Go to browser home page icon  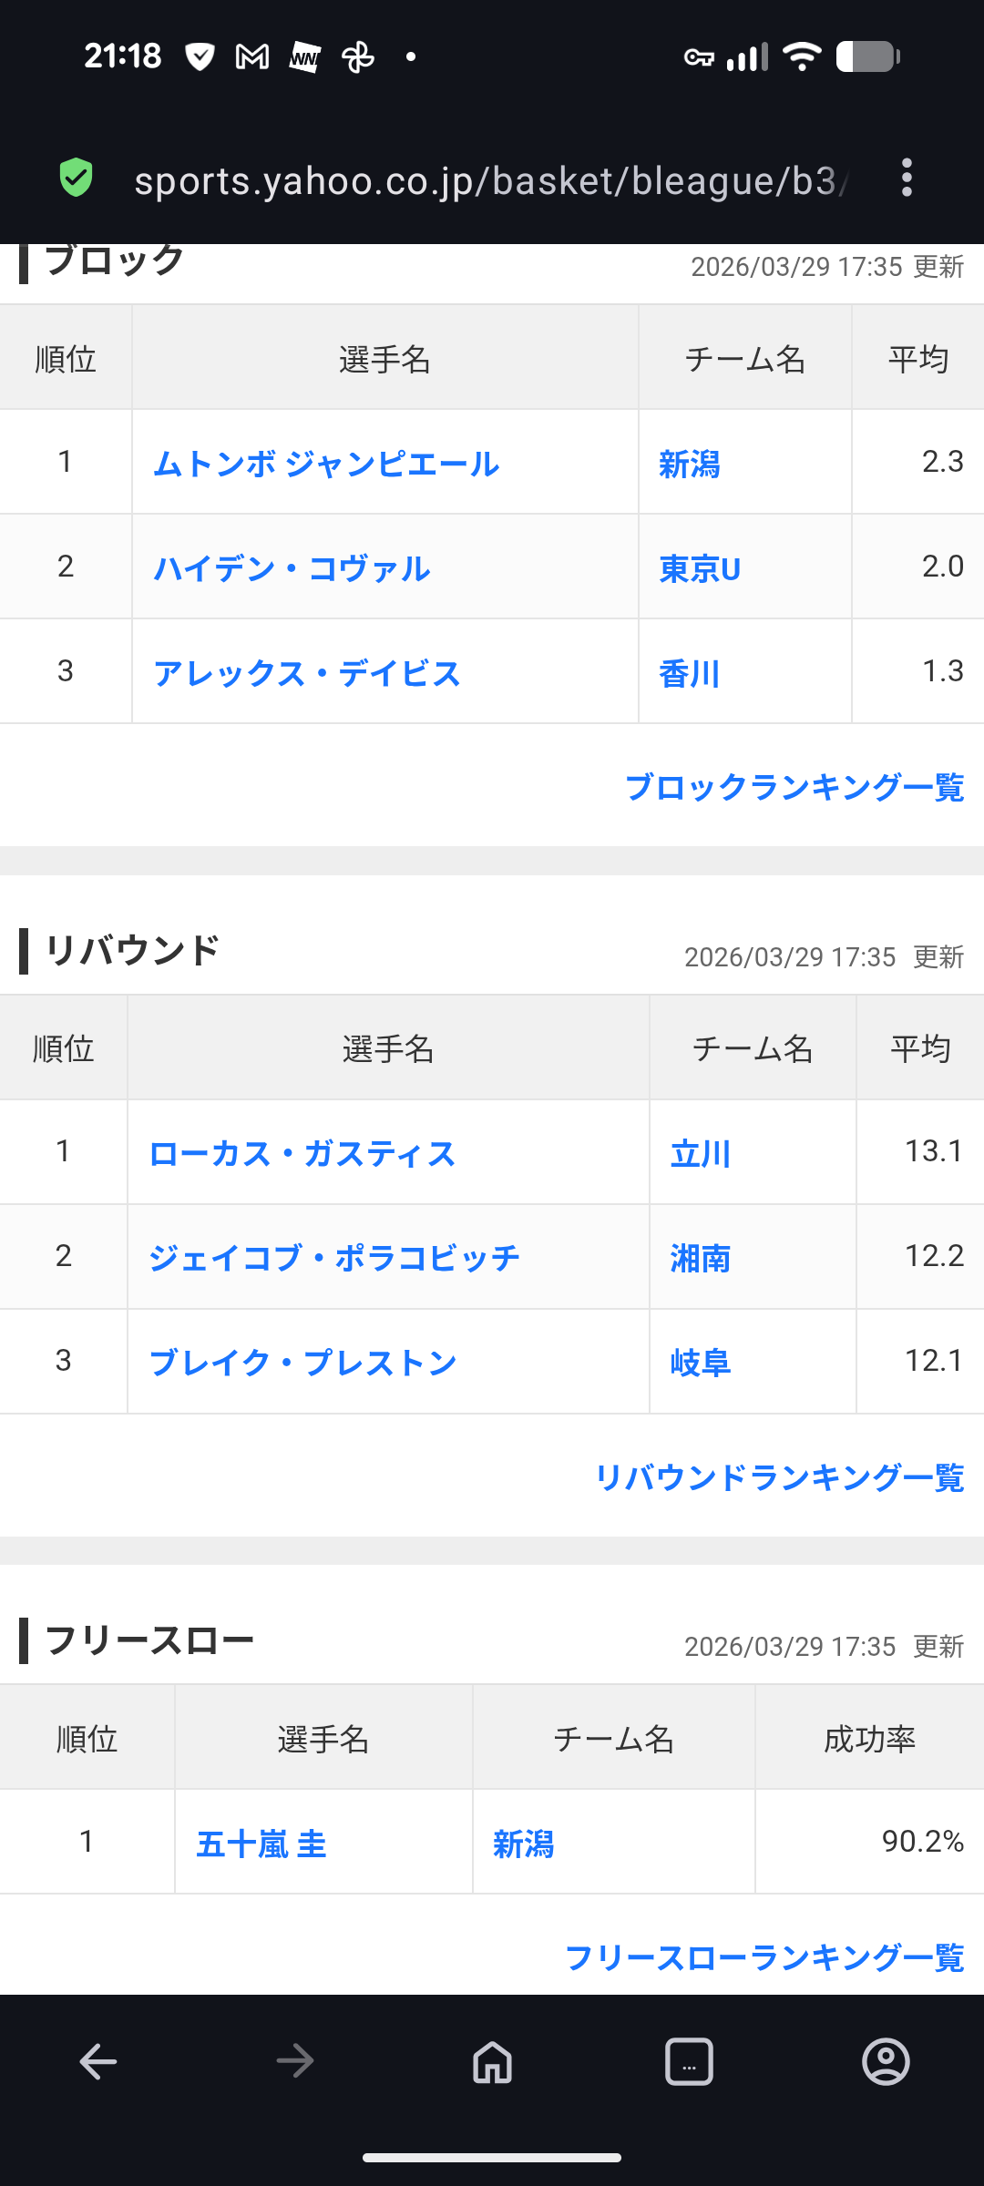(492, 2061)
